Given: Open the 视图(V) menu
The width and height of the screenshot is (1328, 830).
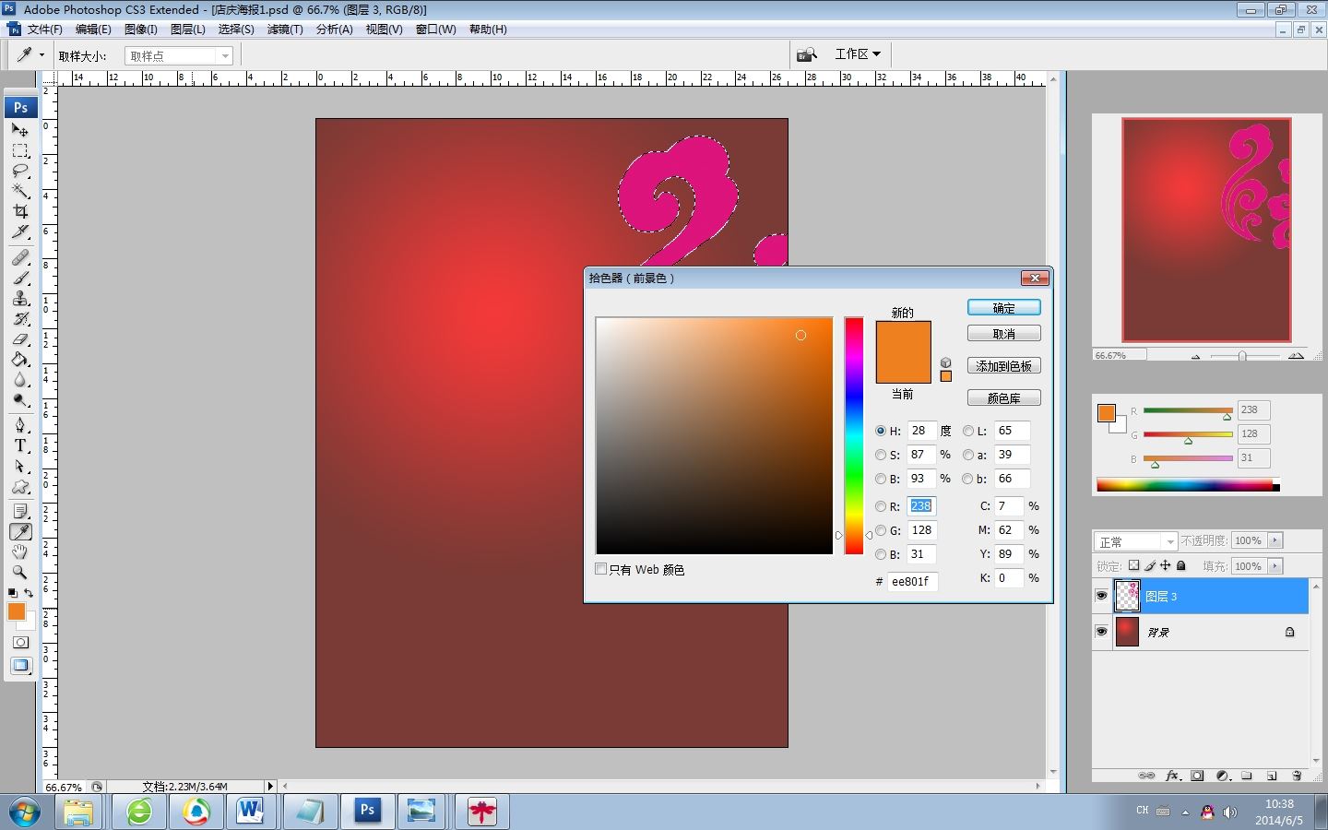Looking at the screenshot, I should click(384, 30).
